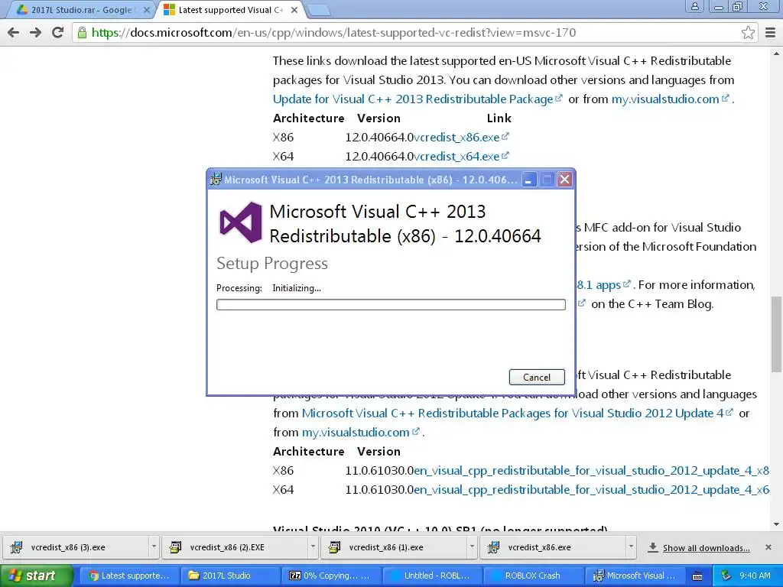Open the 2012 update 4 x64 redistributable link
783x587 pixels.
pyautogui.click(x=591, y=490)
